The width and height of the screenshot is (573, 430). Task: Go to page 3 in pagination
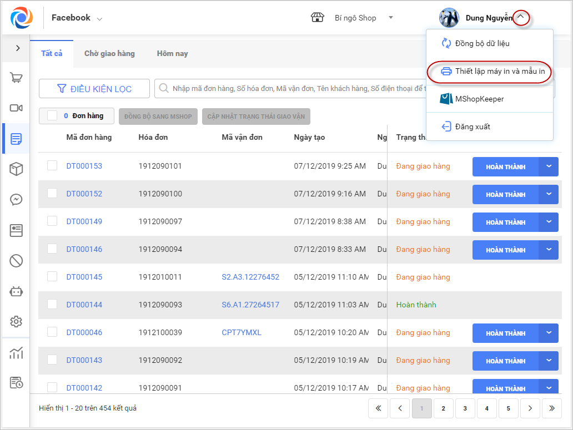[x=465, y=408]
